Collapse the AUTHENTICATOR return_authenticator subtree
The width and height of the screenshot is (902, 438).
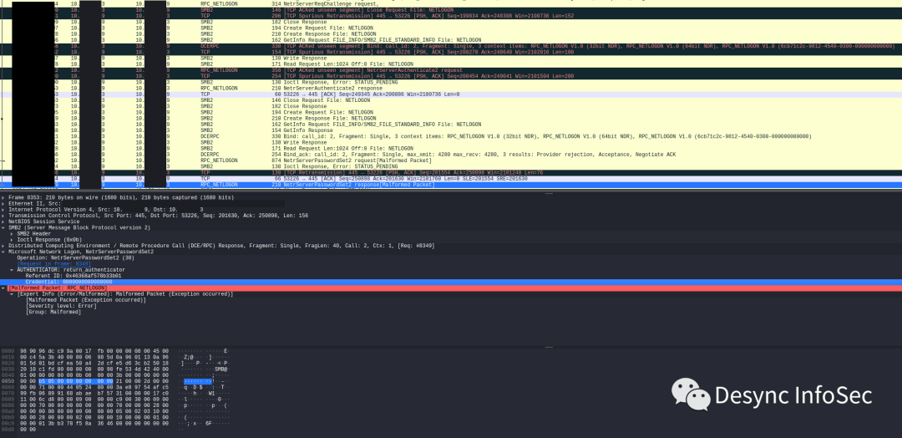point(12,270)
